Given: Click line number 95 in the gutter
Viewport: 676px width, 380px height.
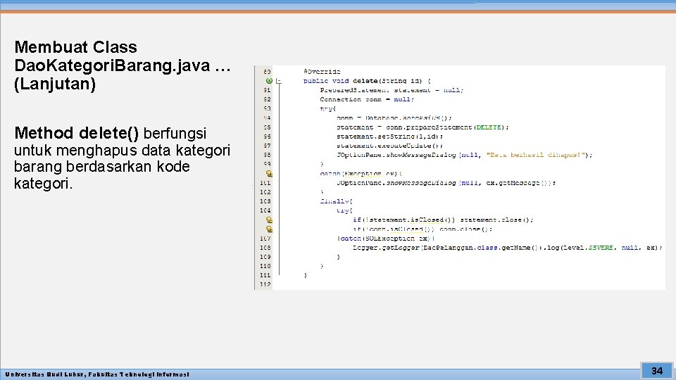Looking at the screenshot, I should 267,127.
